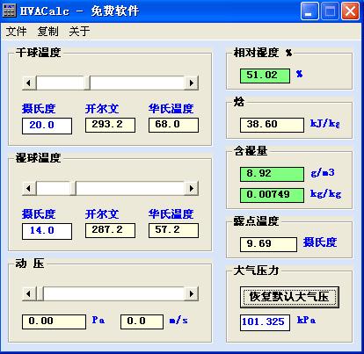364x354 pixels.
Task: Open the 复制 menu
Action: (47, 32)
